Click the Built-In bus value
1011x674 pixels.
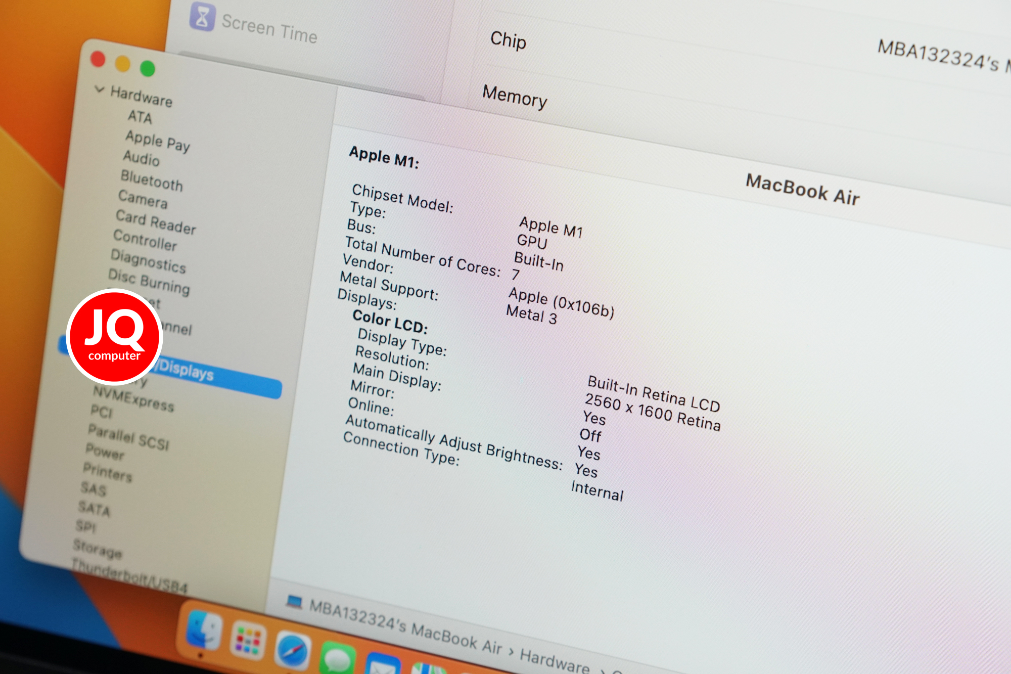(539, 261)
